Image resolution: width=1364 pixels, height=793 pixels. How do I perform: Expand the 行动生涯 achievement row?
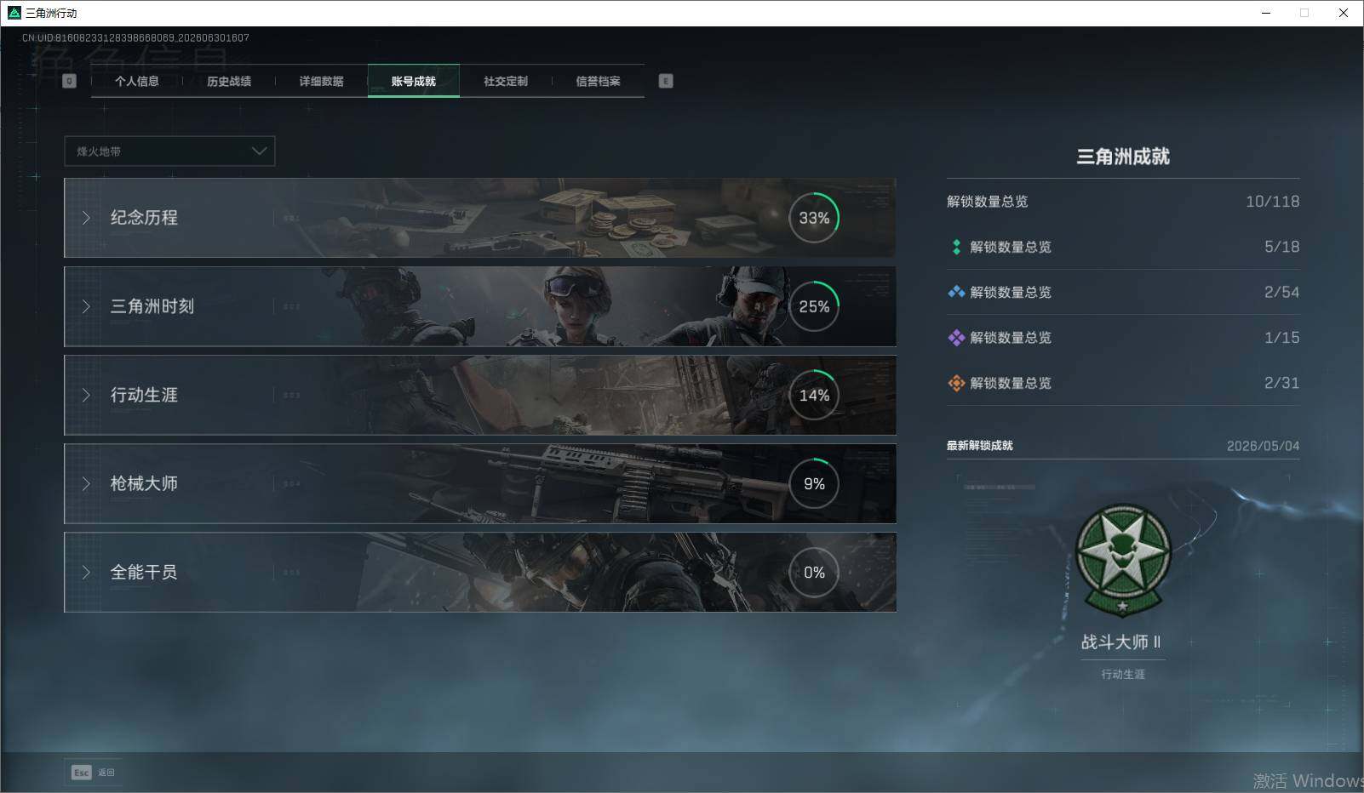click(x=480, y=395)
